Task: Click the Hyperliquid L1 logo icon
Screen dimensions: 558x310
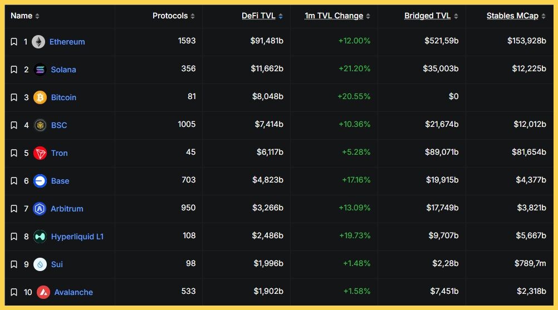Action: [x=40, y=237]
